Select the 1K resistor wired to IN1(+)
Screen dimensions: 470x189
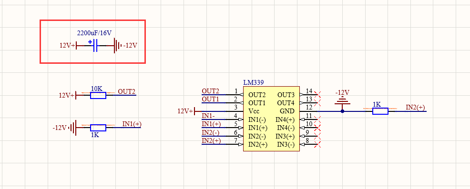pos(98,128)
